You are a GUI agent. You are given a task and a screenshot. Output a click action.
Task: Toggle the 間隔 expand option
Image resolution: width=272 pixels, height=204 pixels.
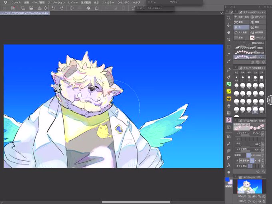click(235, 155)
